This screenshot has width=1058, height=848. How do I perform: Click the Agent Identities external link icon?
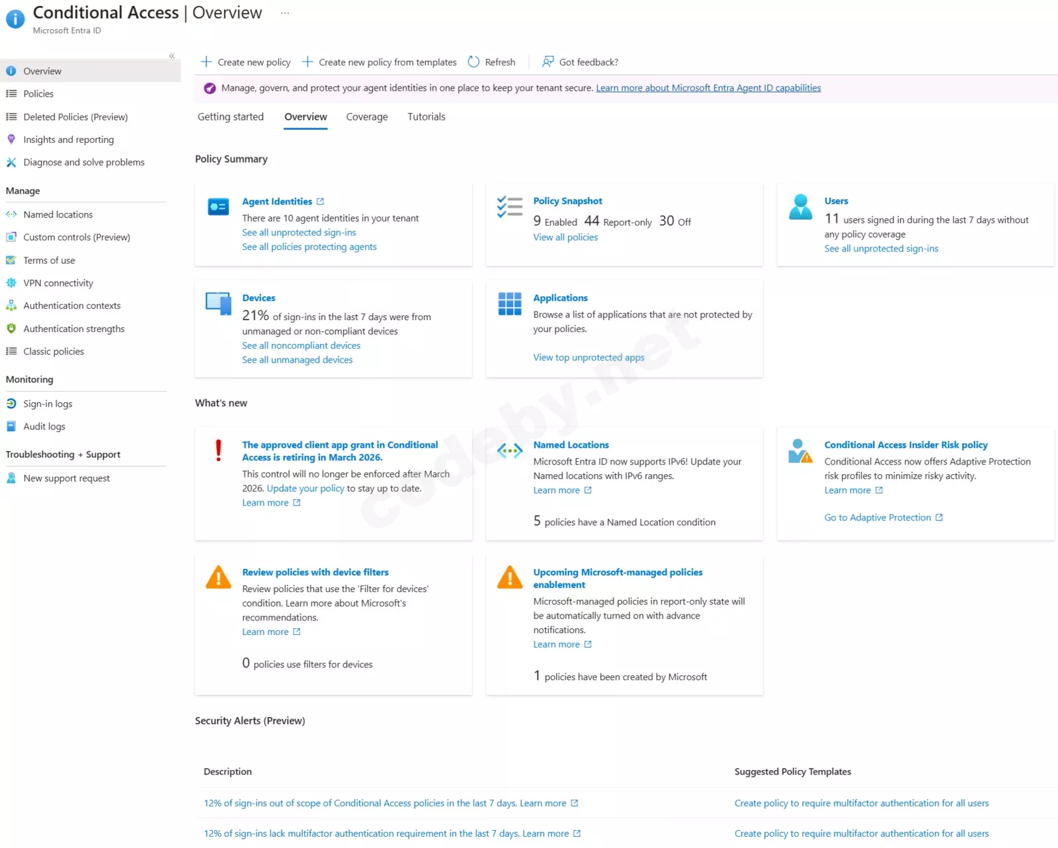(321, 202)
